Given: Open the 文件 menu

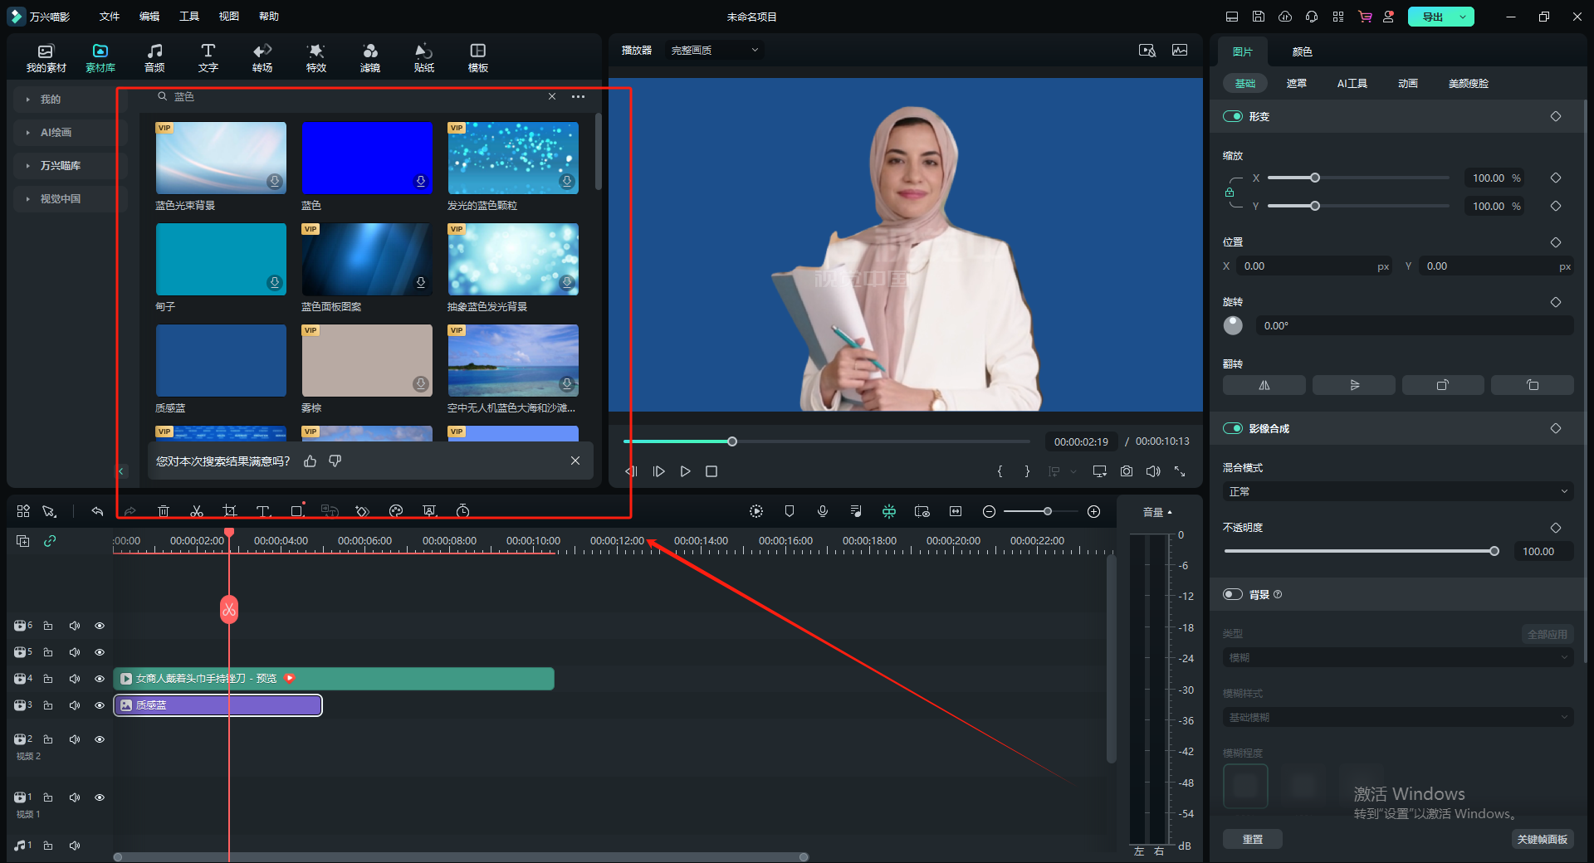Looking at the screenshot, I should pos(110,17).
